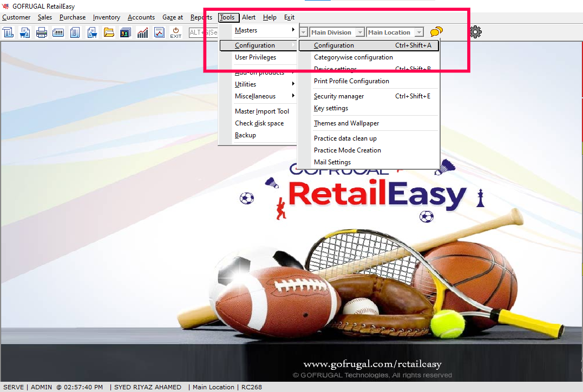Screen dimensions: 583x392
Task: Open the Sales menu
Action: 45,17
